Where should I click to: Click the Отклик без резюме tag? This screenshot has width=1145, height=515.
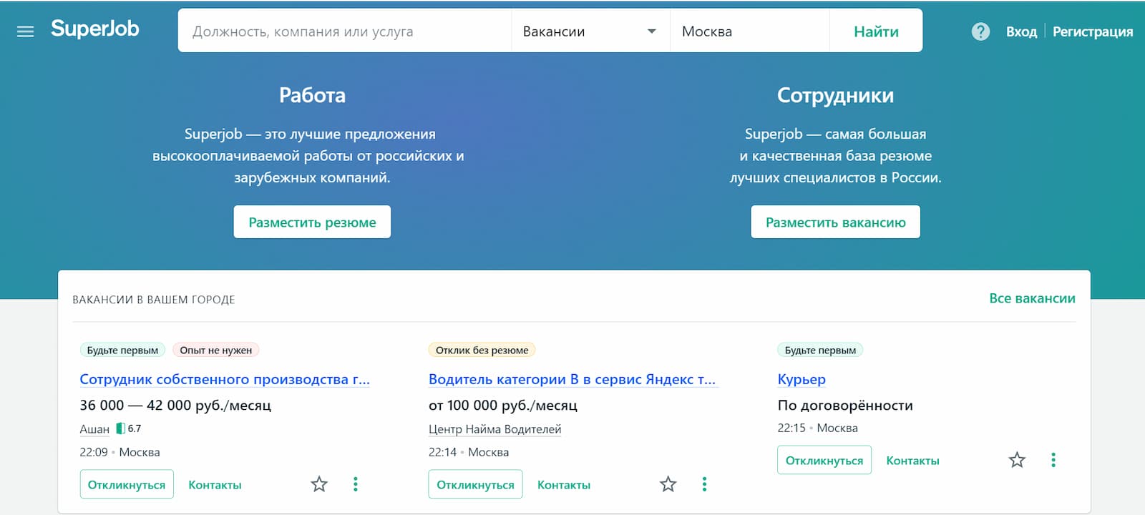482,350
